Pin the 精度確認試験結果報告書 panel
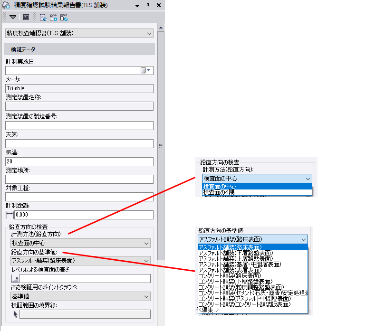385x331 pixels. (148, 5)
